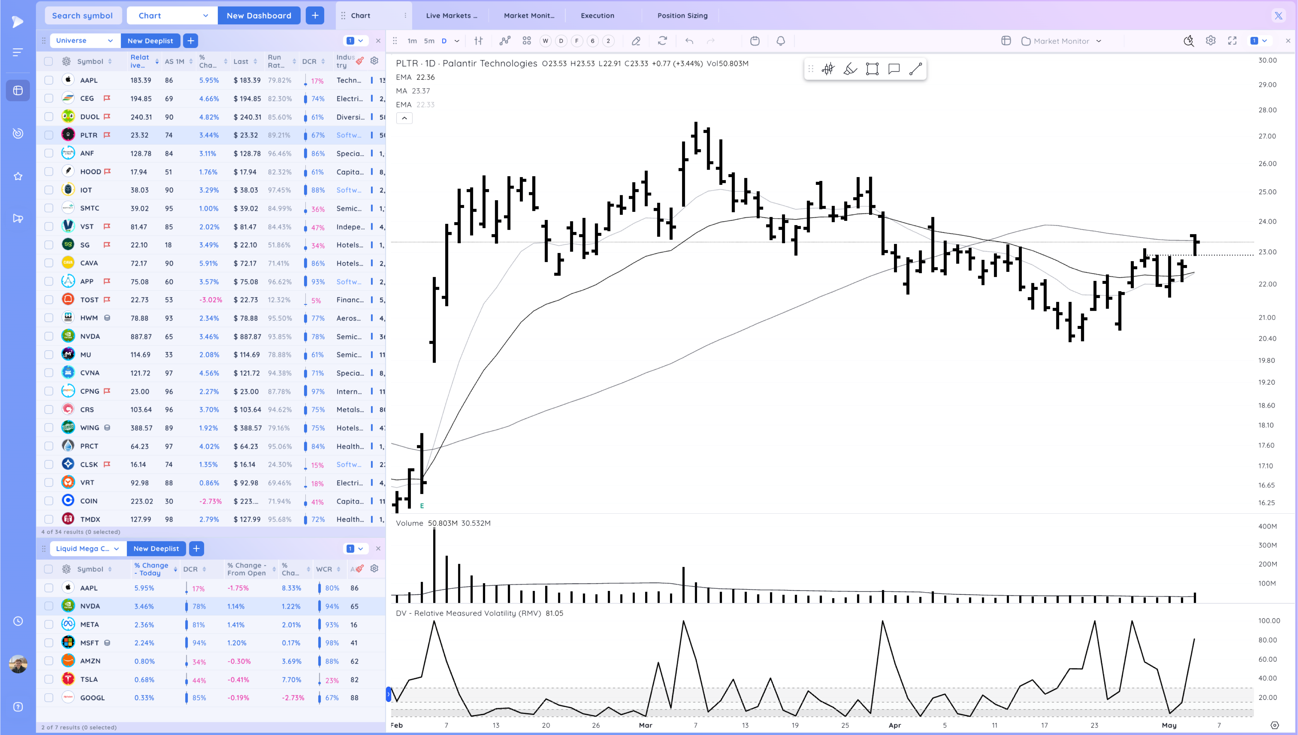Image resolution: width=1298 pixels, height=735 pixels.
Task: Sort by Relative column header in Universe
Action: click(x=140, y=61)
